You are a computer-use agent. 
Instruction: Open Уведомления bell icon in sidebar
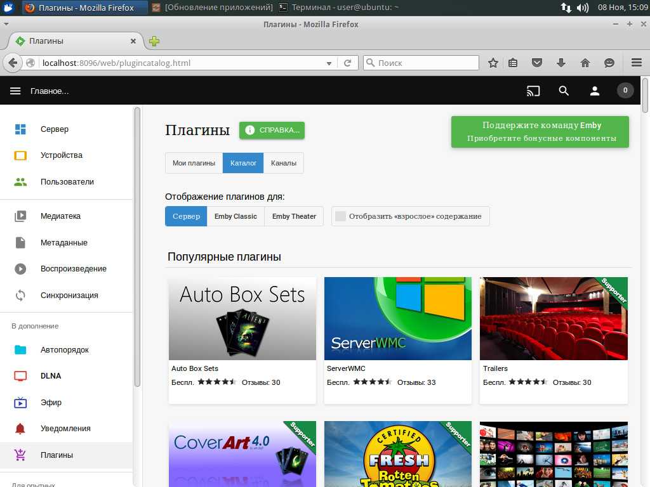(x=20, y=429)
